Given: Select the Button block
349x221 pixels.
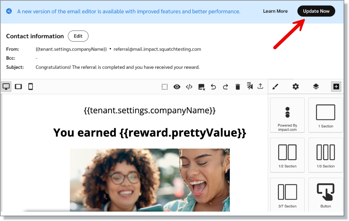Looking at the screenshot, I should coord(326,195).
